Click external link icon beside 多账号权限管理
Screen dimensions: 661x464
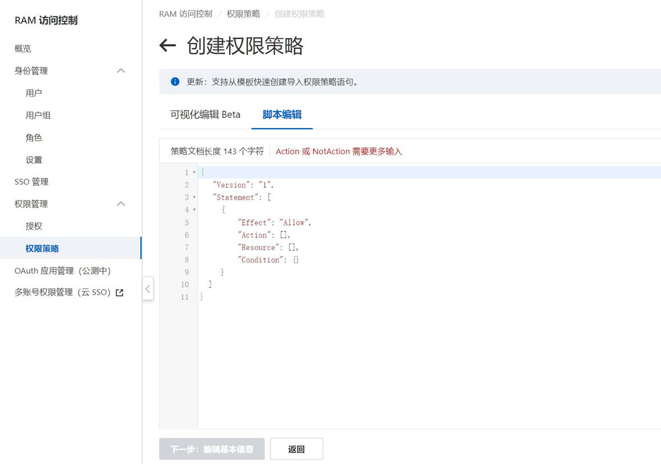pyautogui.click(x=120, y=293)
